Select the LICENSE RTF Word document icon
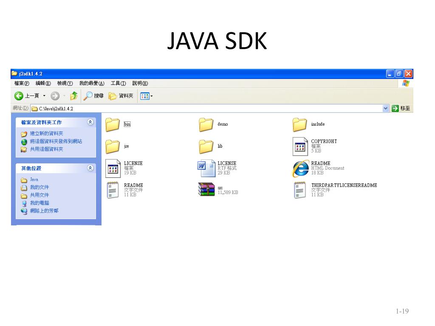 [x=206, y=168]
